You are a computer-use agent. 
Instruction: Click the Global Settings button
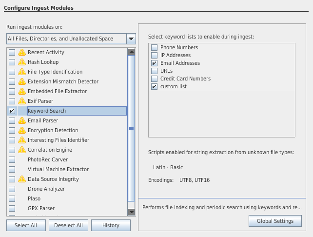click(x=275, y=221)
